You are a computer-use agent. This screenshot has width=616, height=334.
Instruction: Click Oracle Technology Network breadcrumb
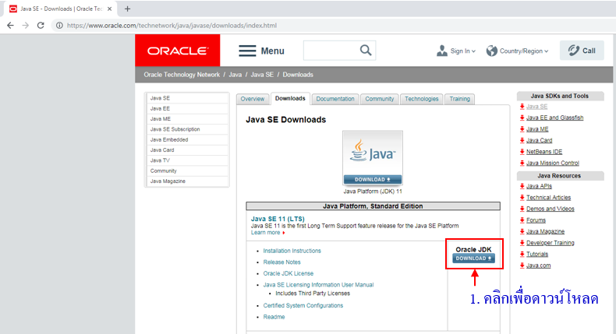pyautogui.click(x=182, y=75)
